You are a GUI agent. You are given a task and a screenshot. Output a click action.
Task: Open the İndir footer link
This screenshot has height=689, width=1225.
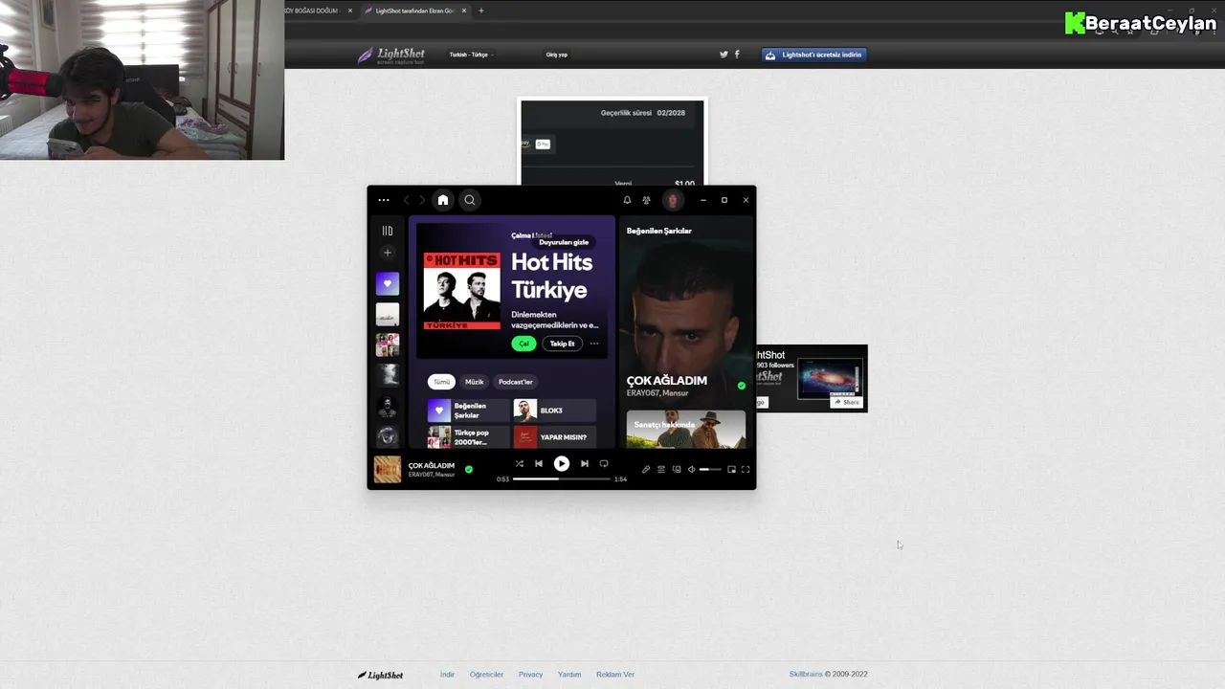tap(447, 675)
